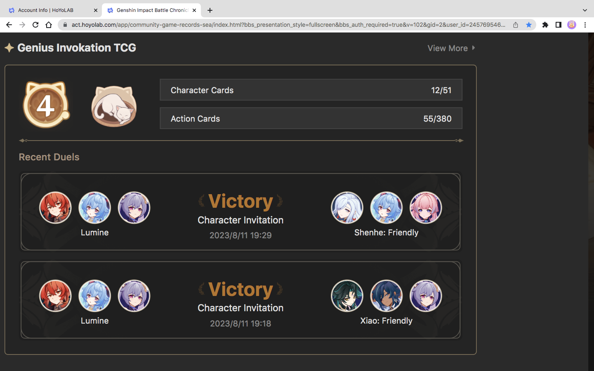
Task: Toggle the browser side panel
Action: pyautogui.click(x=559, y=25)
